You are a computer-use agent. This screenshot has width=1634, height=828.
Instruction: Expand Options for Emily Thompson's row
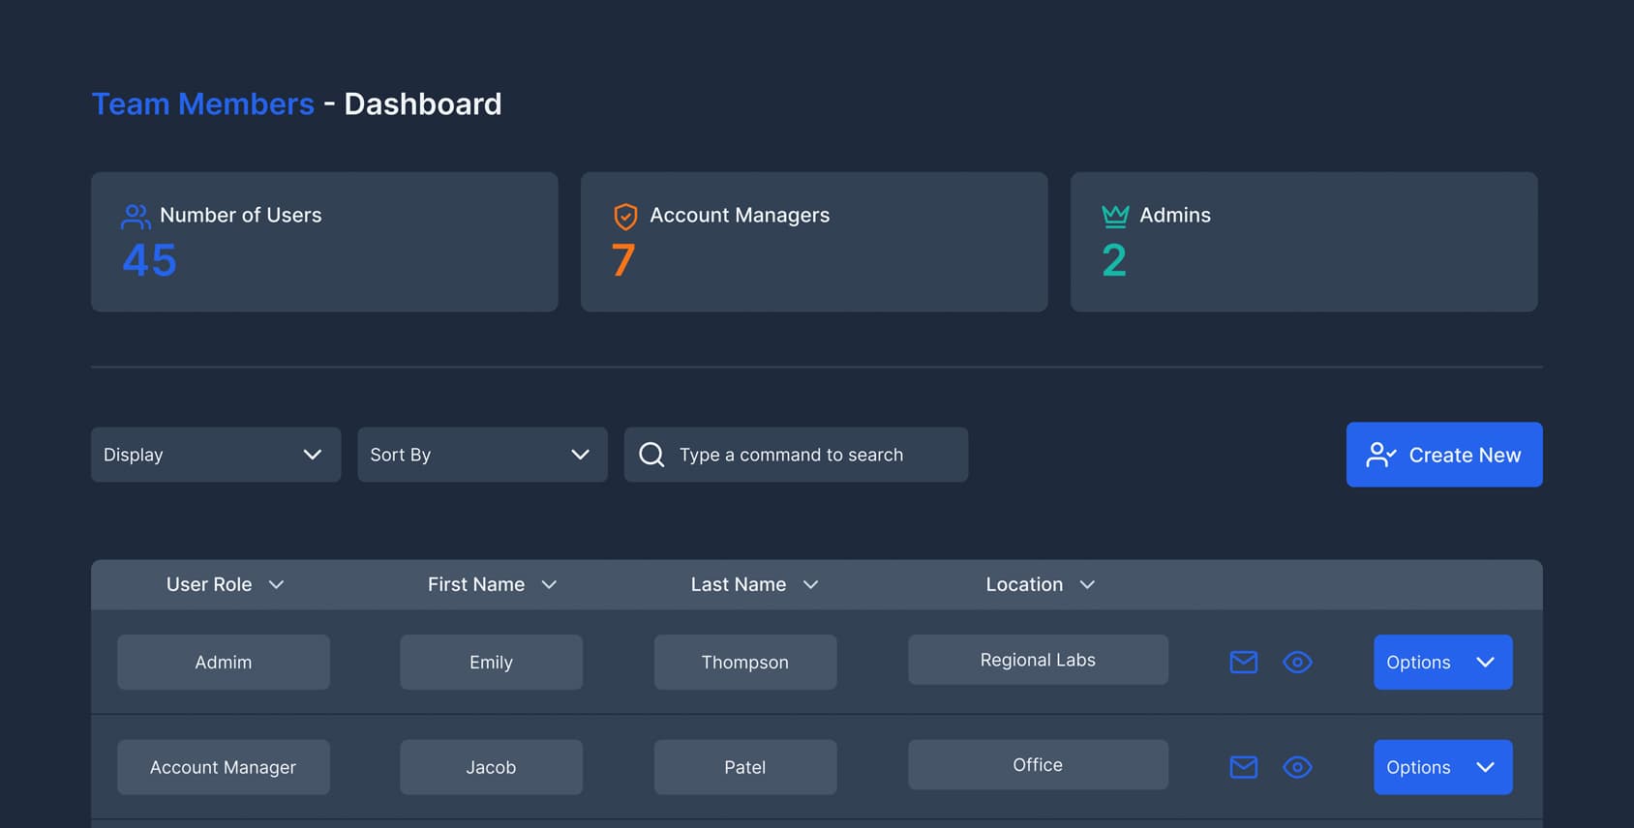[1442, 663]
